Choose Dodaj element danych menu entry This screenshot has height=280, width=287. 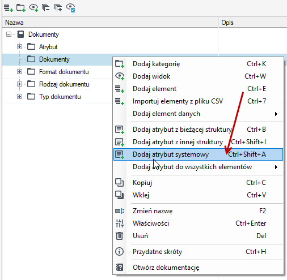[x=198, y=114]
